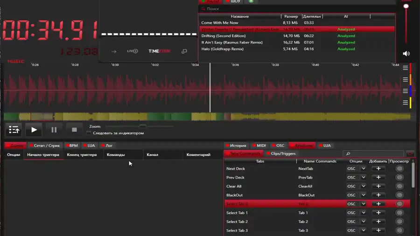Viewport: 420px width, 236px height.
Task: Toggle preview circle for Select Tab 1
Action: pyautogui.click(x=399, y=213)
